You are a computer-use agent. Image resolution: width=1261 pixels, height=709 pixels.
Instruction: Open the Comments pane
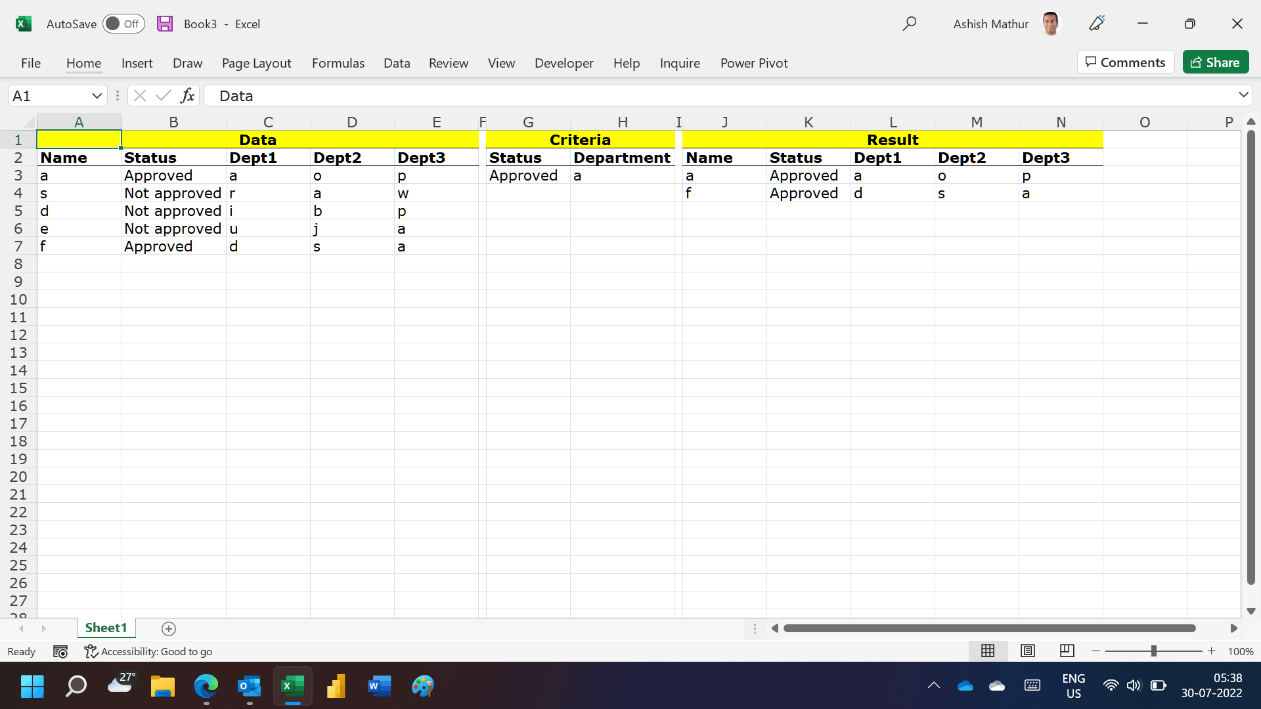1125,62
